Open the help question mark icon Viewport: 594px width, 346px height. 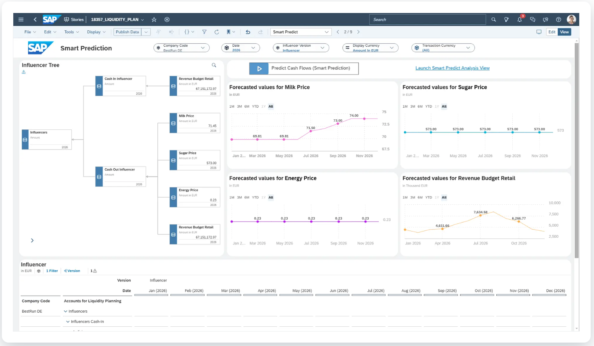point(558,20)
